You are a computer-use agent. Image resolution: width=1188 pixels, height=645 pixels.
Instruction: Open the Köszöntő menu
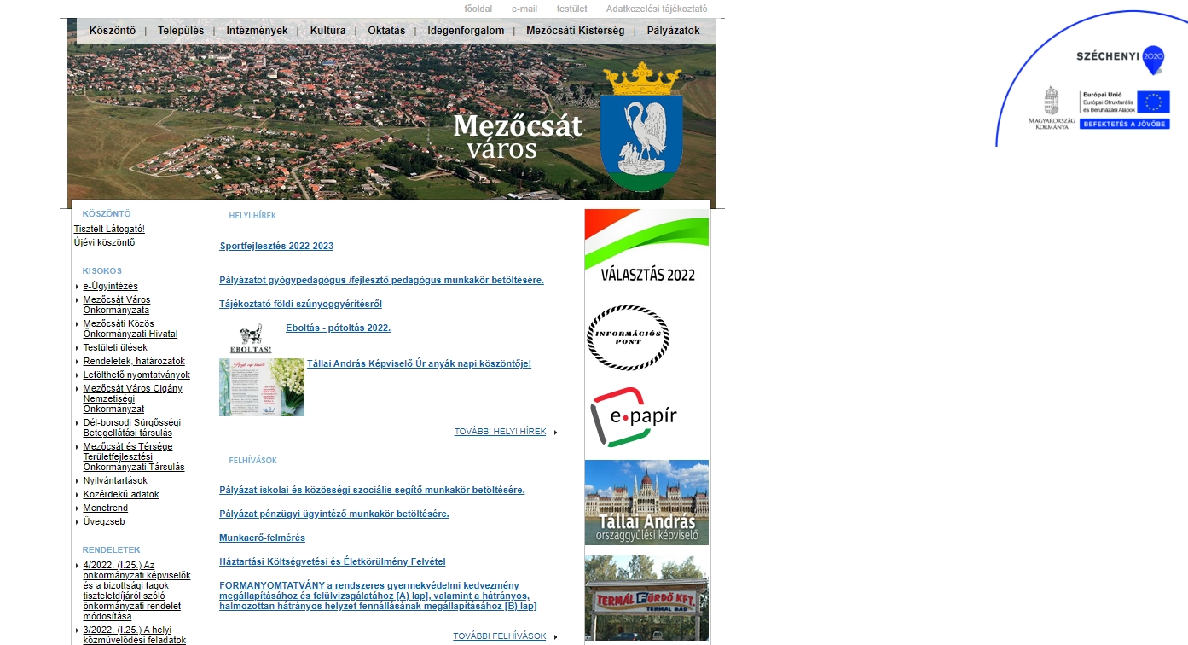113,31
